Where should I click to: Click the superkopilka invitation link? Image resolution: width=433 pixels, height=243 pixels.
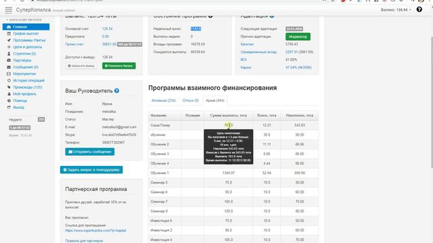point(95,231)
